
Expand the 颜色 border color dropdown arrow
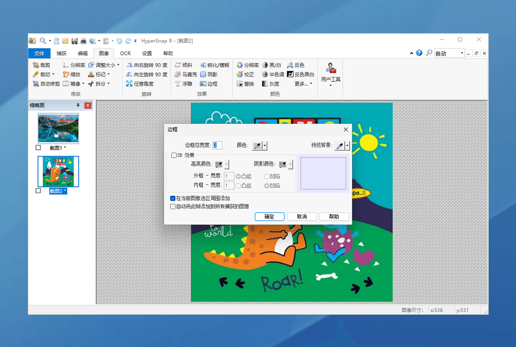tap(265, 145)
